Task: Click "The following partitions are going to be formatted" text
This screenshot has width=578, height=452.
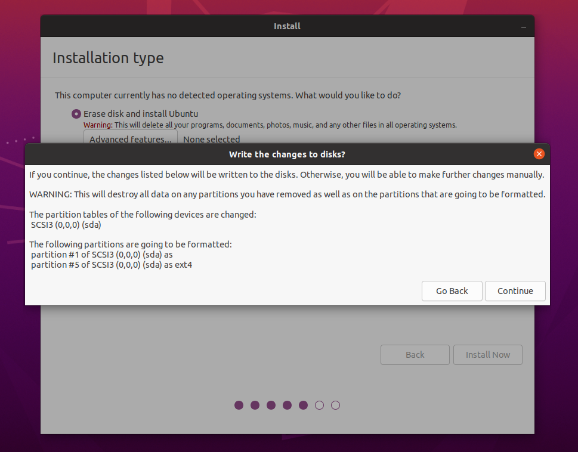Action: point(131,244)
